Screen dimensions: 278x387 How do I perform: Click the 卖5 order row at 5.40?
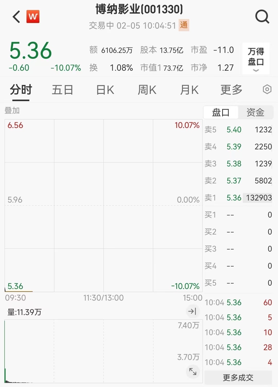point(238,130)
